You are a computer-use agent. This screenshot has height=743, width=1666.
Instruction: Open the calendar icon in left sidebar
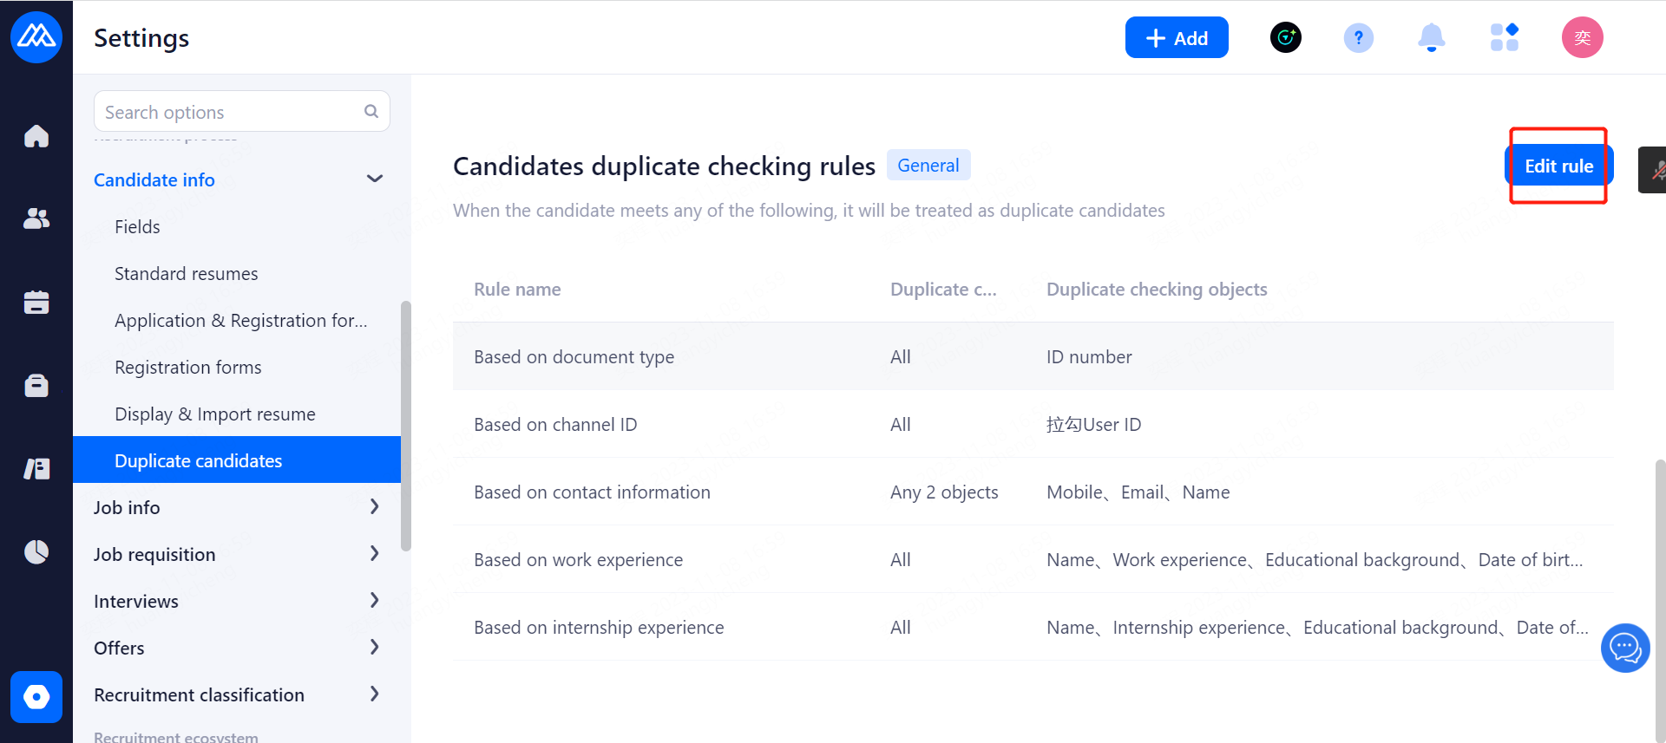pos(36,302)
